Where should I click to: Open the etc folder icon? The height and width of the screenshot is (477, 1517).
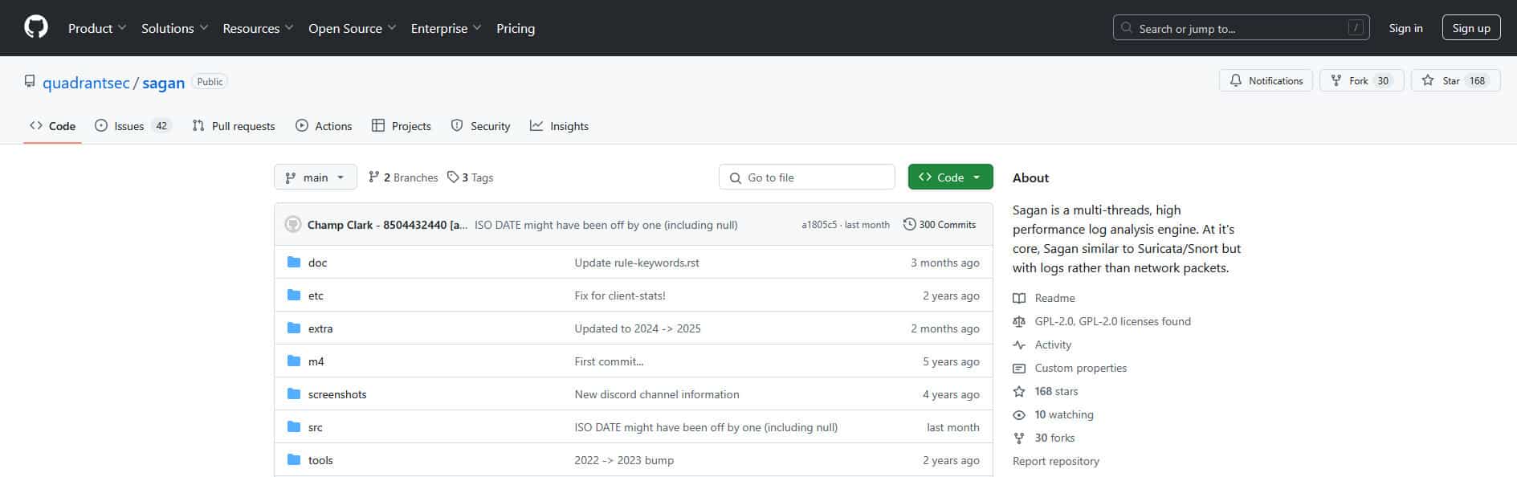coord(294,296)
